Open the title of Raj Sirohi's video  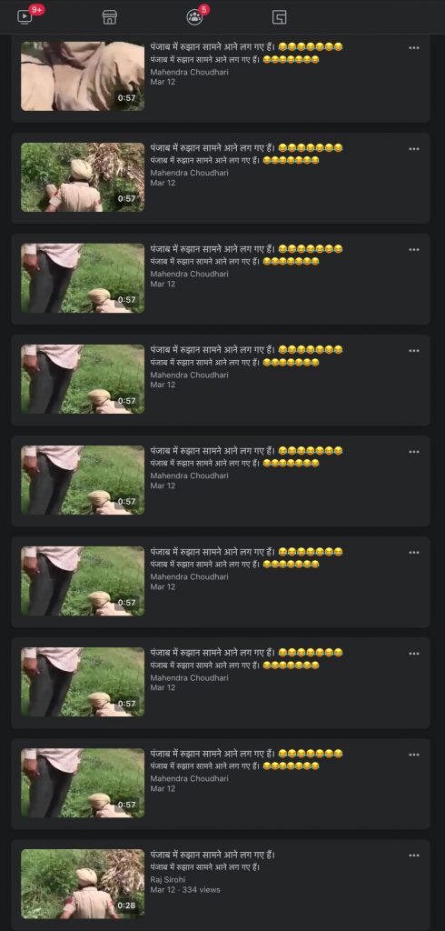pos(213,855)
